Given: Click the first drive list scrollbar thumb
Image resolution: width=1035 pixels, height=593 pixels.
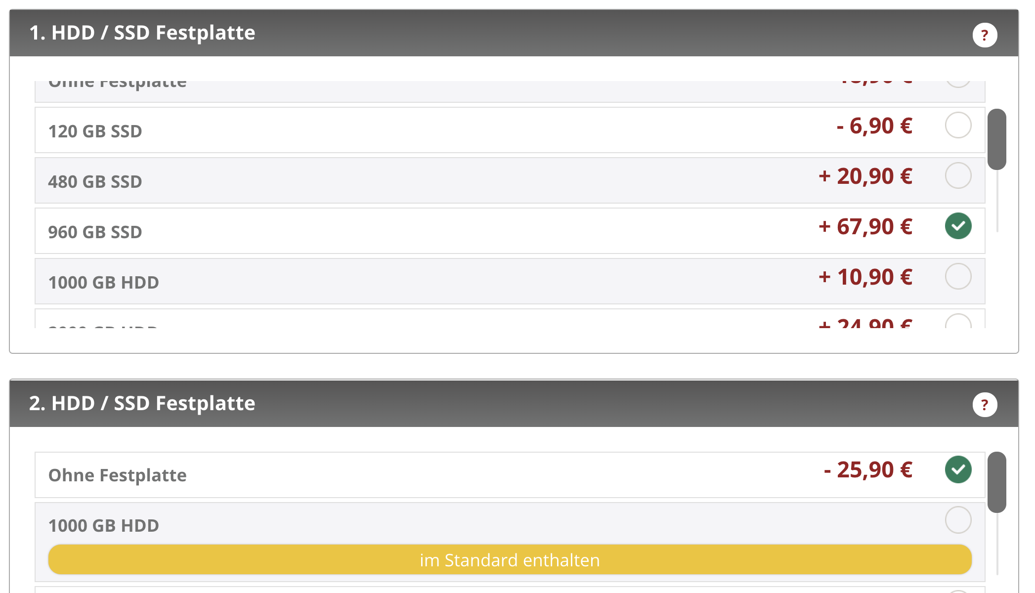Looking at the screenshot, I should coord(996,139).
